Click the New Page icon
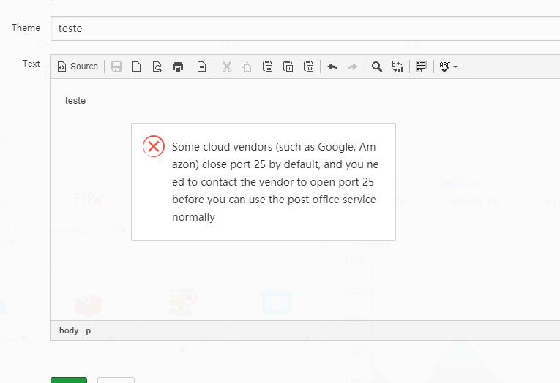The image size is (560, 383). tap(136, 67)
